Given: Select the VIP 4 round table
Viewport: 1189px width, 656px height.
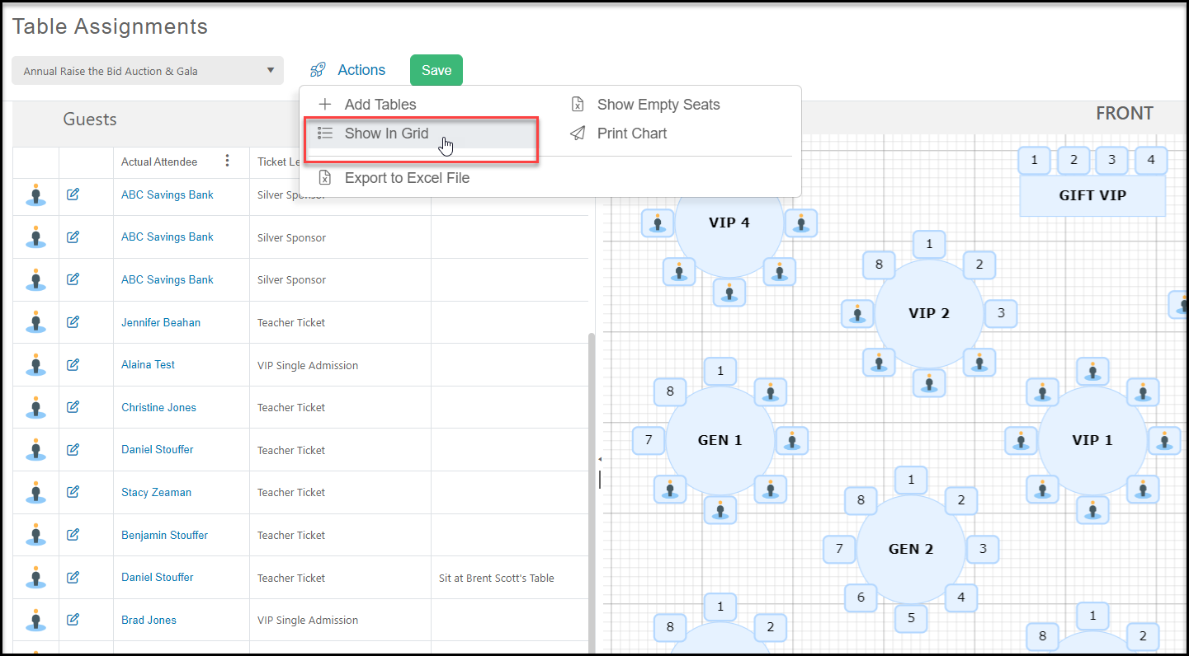Looking at the screenshot, I should coord(729,223).
